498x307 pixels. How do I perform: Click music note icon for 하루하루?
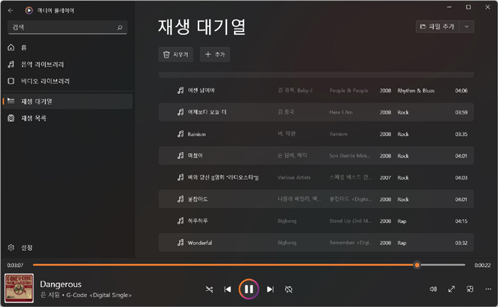click(x=181, y=221)
